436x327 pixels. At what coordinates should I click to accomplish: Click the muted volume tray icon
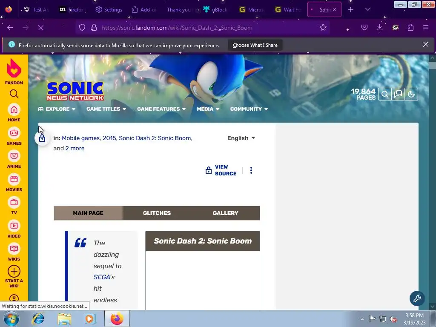[x=393, y=319]
